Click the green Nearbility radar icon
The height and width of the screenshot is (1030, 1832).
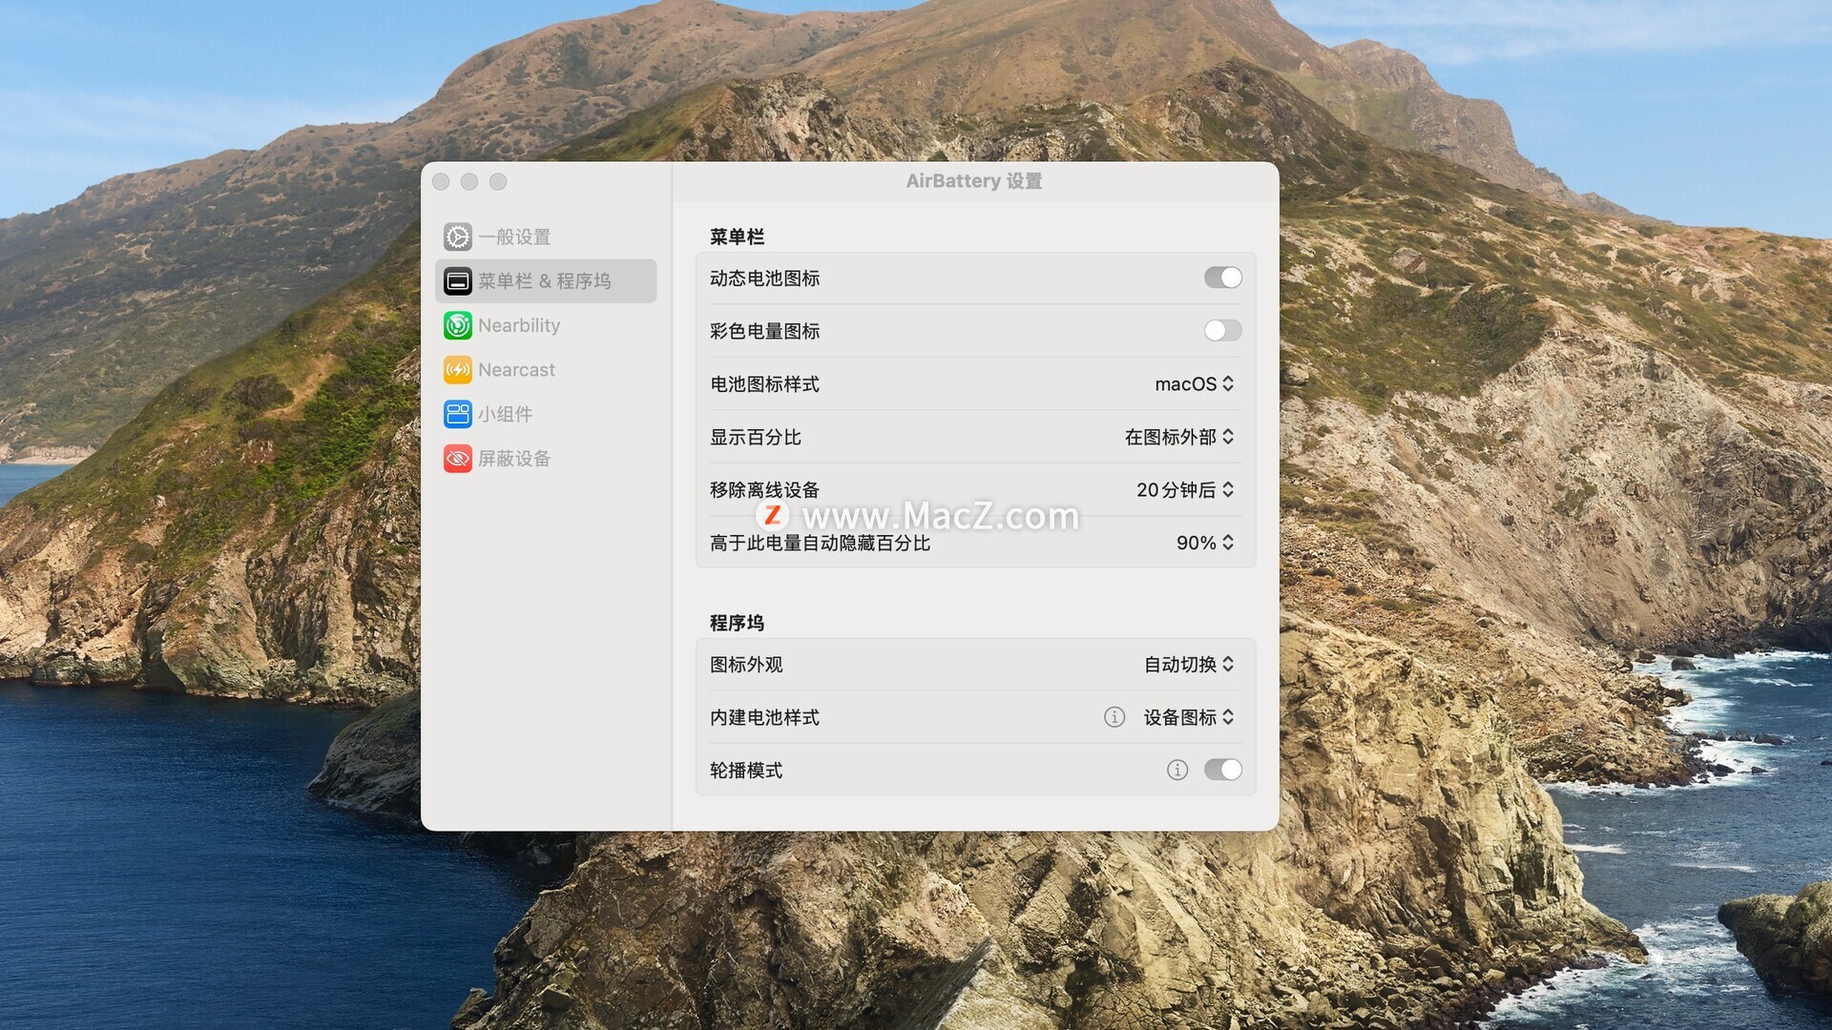click(458, 325)
